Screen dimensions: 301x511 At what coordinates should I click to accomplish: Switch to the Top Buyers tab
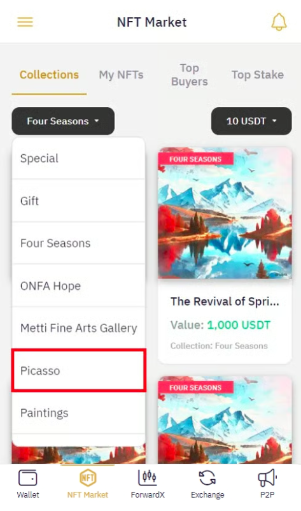(190, 75)
